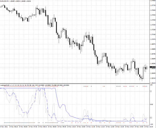Click the 14 Nov 14:50 time label

click(x=139, y=127)
